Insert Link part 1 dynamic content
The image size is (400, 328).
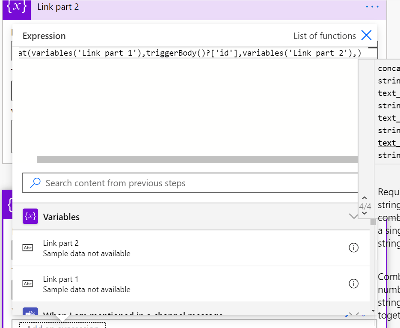point(86,283)
